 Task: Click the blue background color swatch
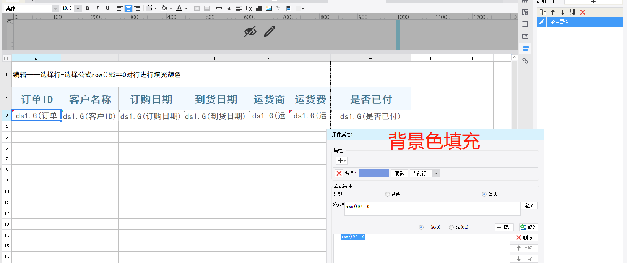pos(374,173)
